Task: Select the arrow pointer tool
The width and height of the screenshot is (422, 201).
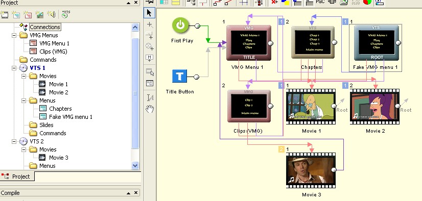Action: coord(150,13)
